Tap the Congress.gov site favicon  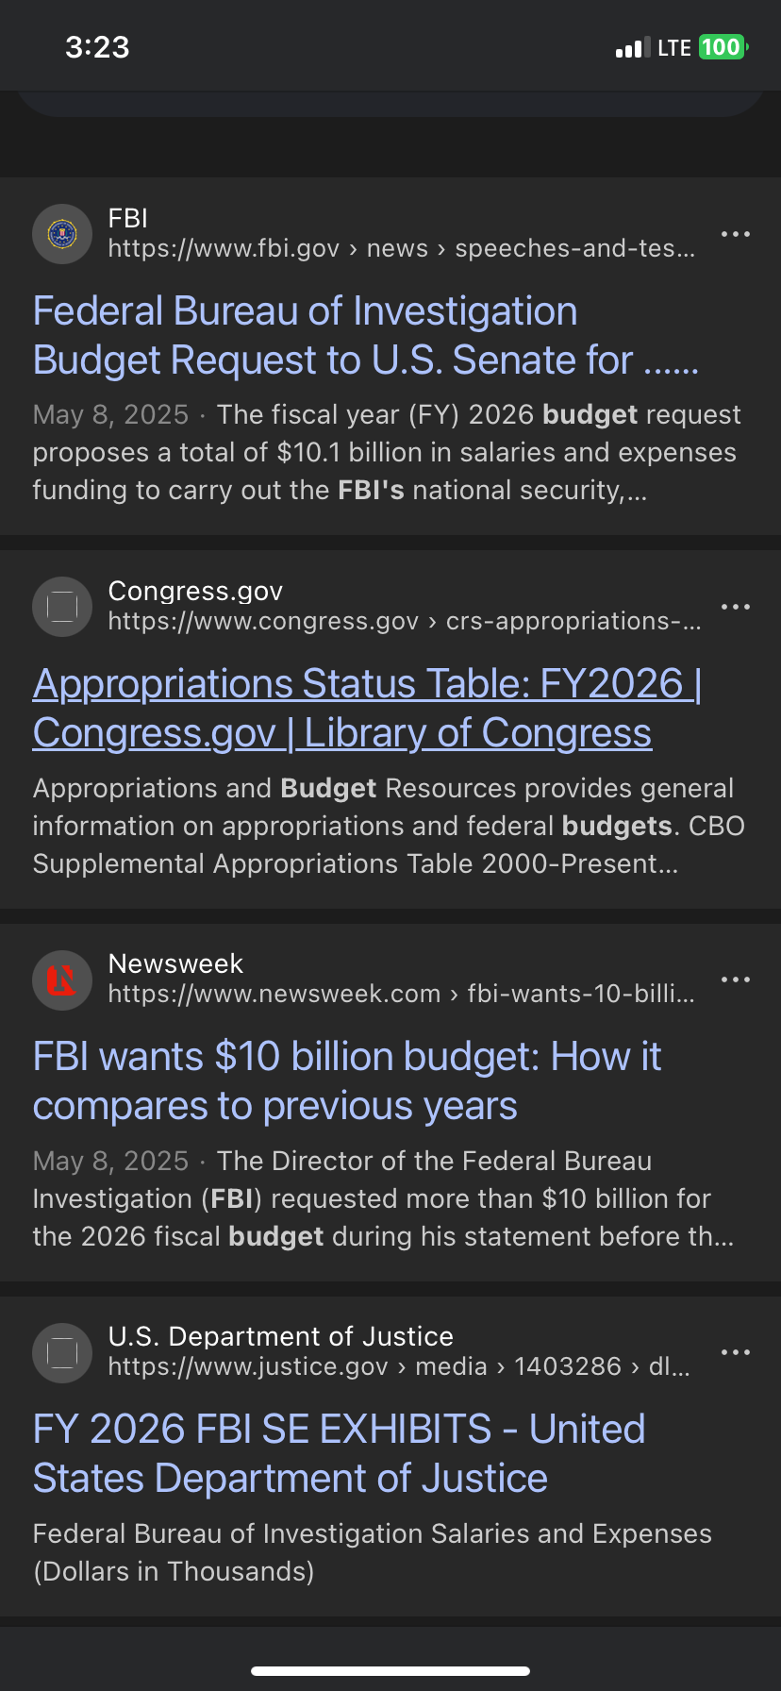point(62,607)
